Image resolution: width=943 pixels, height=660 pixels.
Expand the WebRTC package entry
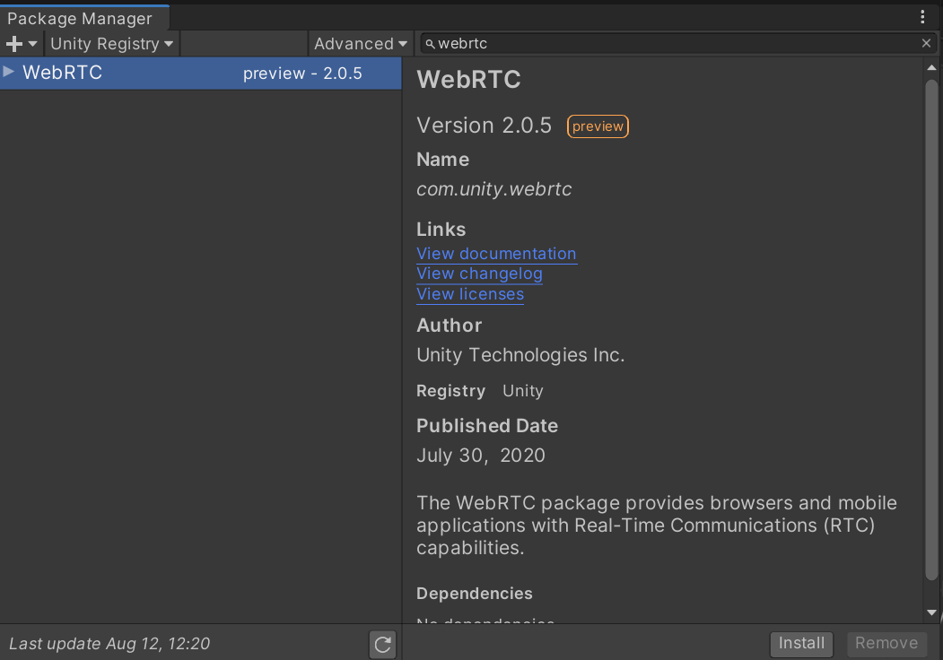tap(9, 73)
